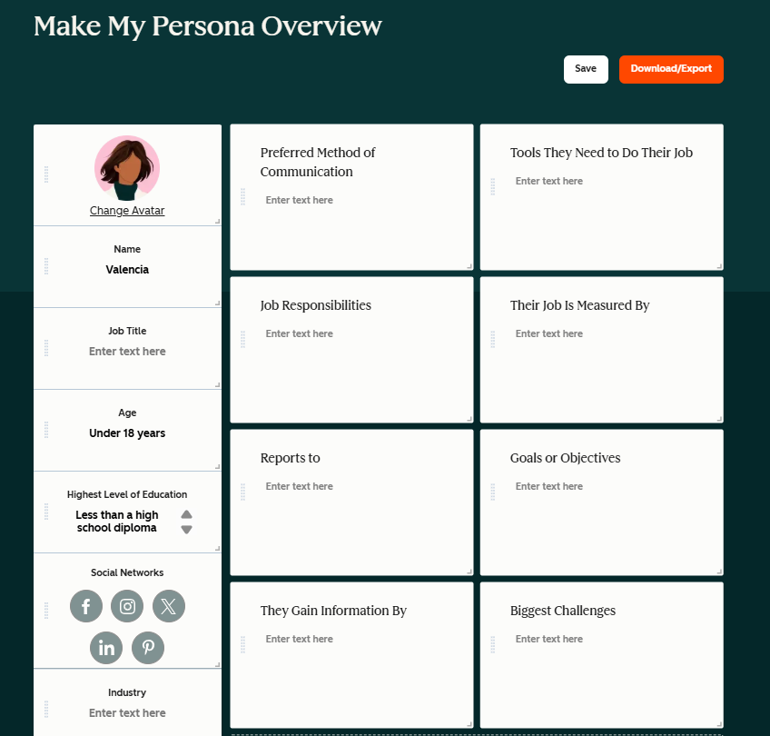Click the persona avatar image
Viewport: 770px width, 736px height.
[127, 168]
